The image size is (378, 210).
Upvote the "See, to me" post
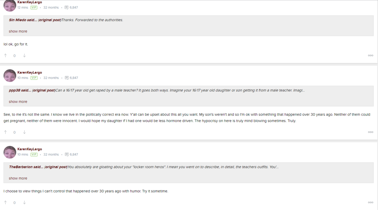point(5,132)
